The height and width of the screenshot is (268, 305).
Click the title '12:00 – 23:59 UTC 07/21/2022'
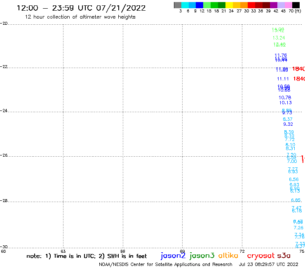pyautogui.click(x=81, y=8)
